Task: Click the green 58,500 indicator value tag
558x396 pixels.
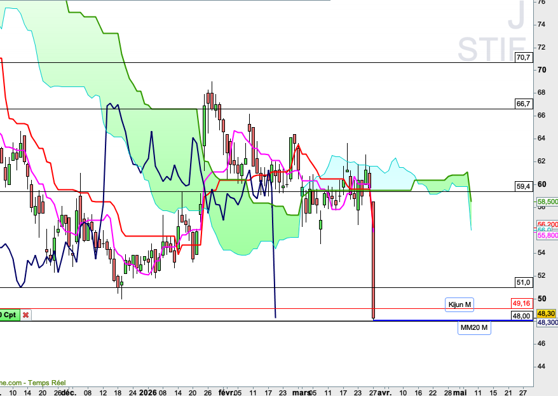Action: pyautogui.click(x=547, y=201)
